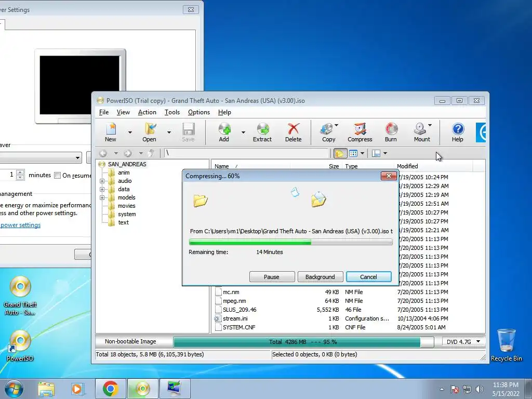Viewport: 532px width, 399px height.
Task: Click the volume icon in the system tray
Action: [x=479, y=389]
